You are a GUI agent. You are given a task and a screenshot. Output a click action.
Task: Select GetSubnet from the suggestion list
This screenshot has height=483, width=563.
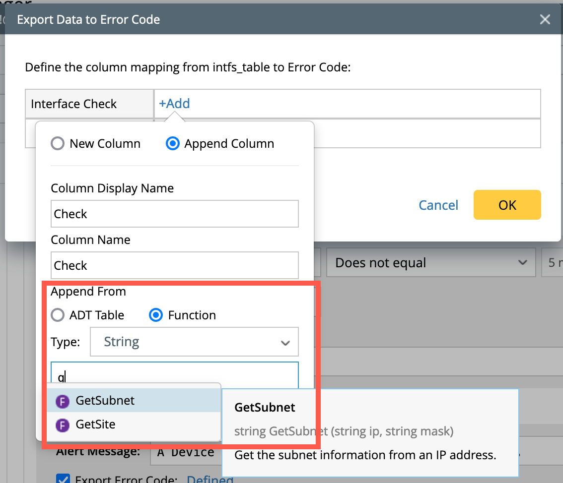[x=105, y=401]
